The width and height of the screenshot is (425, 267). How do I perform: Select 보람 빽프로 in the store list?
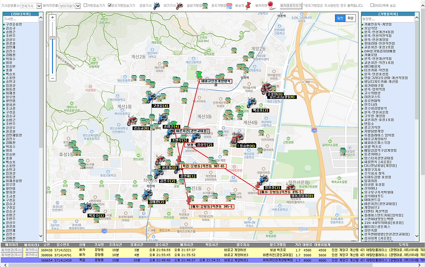pyautogui.click(x=372, y=147)
